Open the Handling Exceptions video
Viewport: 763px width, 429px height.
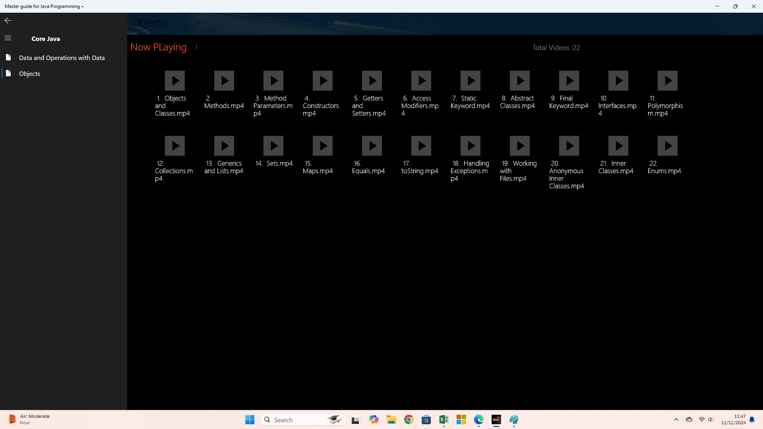pos(471,146)
